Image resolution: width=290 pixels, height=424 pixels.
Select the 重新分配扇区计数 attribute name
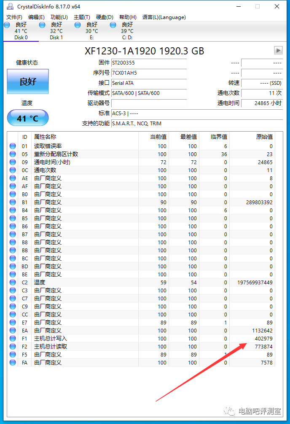[56, 154]
